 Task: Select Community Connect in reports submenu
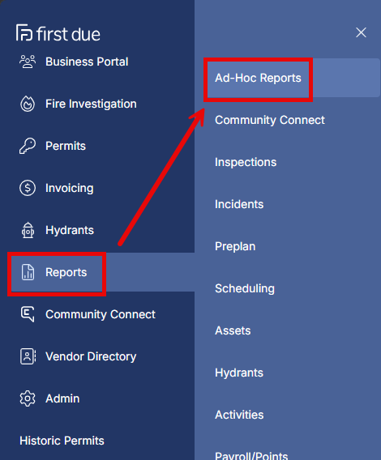tap(270, 120)
